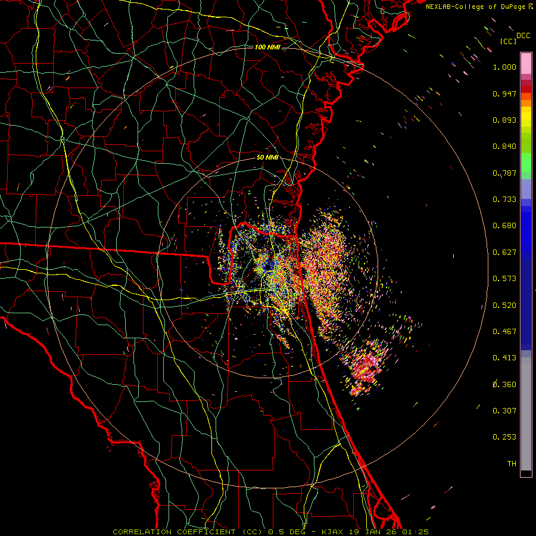
Task: Select the 0.787 legend value
Action: pos(504,173)
